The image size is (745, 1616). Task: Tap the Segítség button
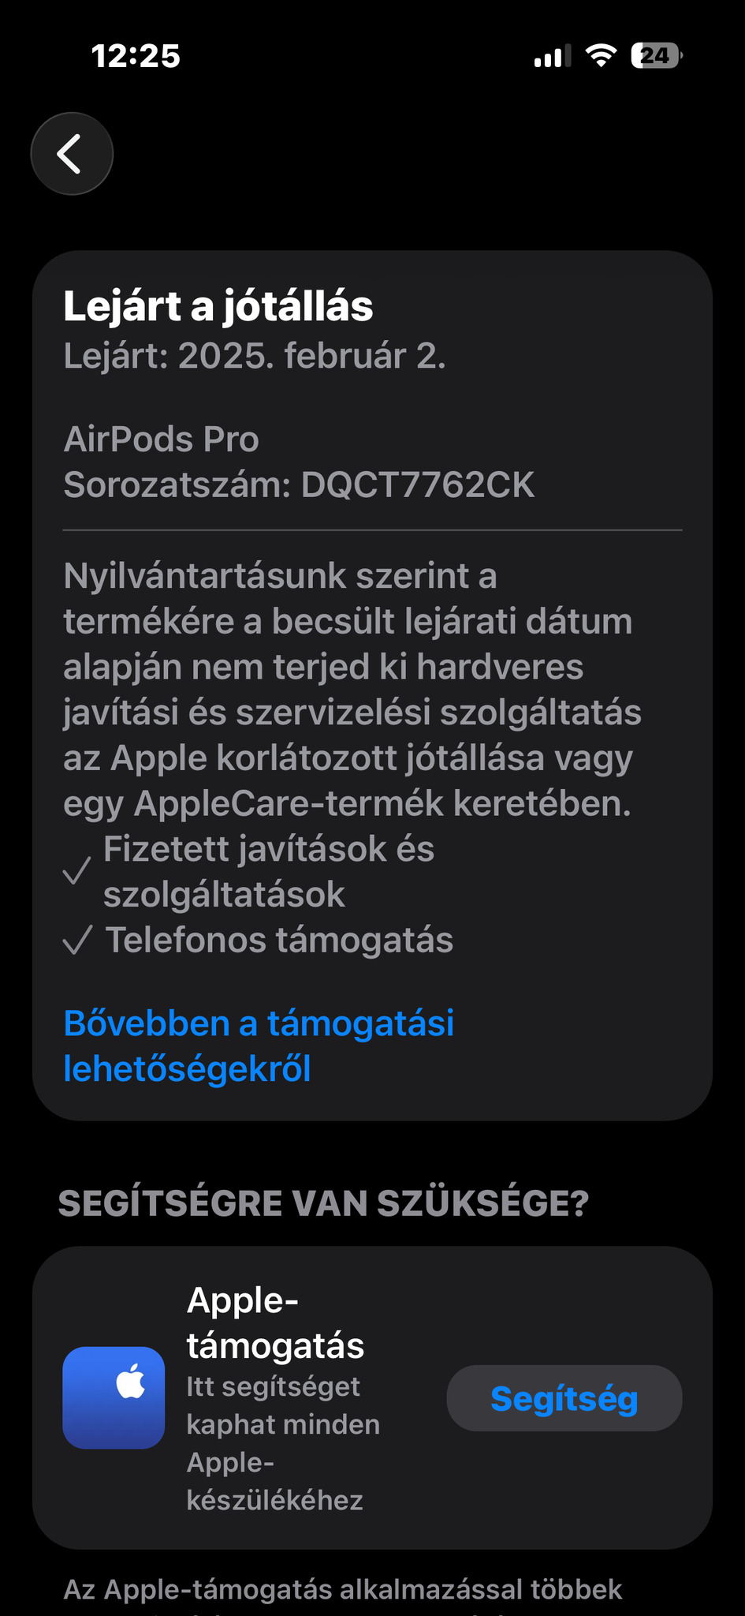pyautogui.click(x=564, y=1398)
